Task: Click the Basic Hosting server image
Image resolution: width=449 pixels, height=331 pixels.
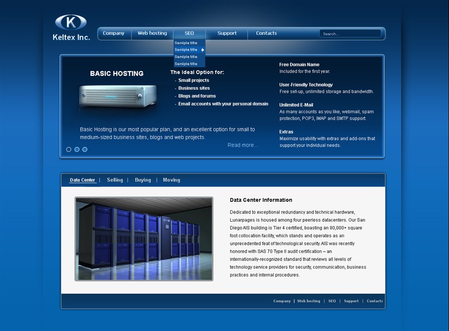Action: click(x=118, y=96)
